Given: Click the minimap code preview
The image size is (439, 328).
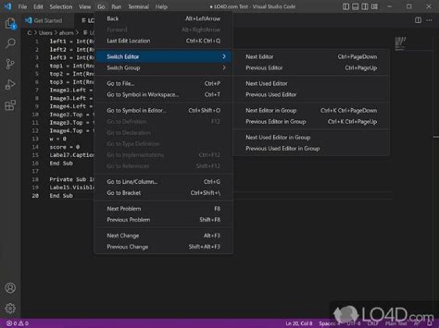Looking at the screenshot, I should coord(400,44).
